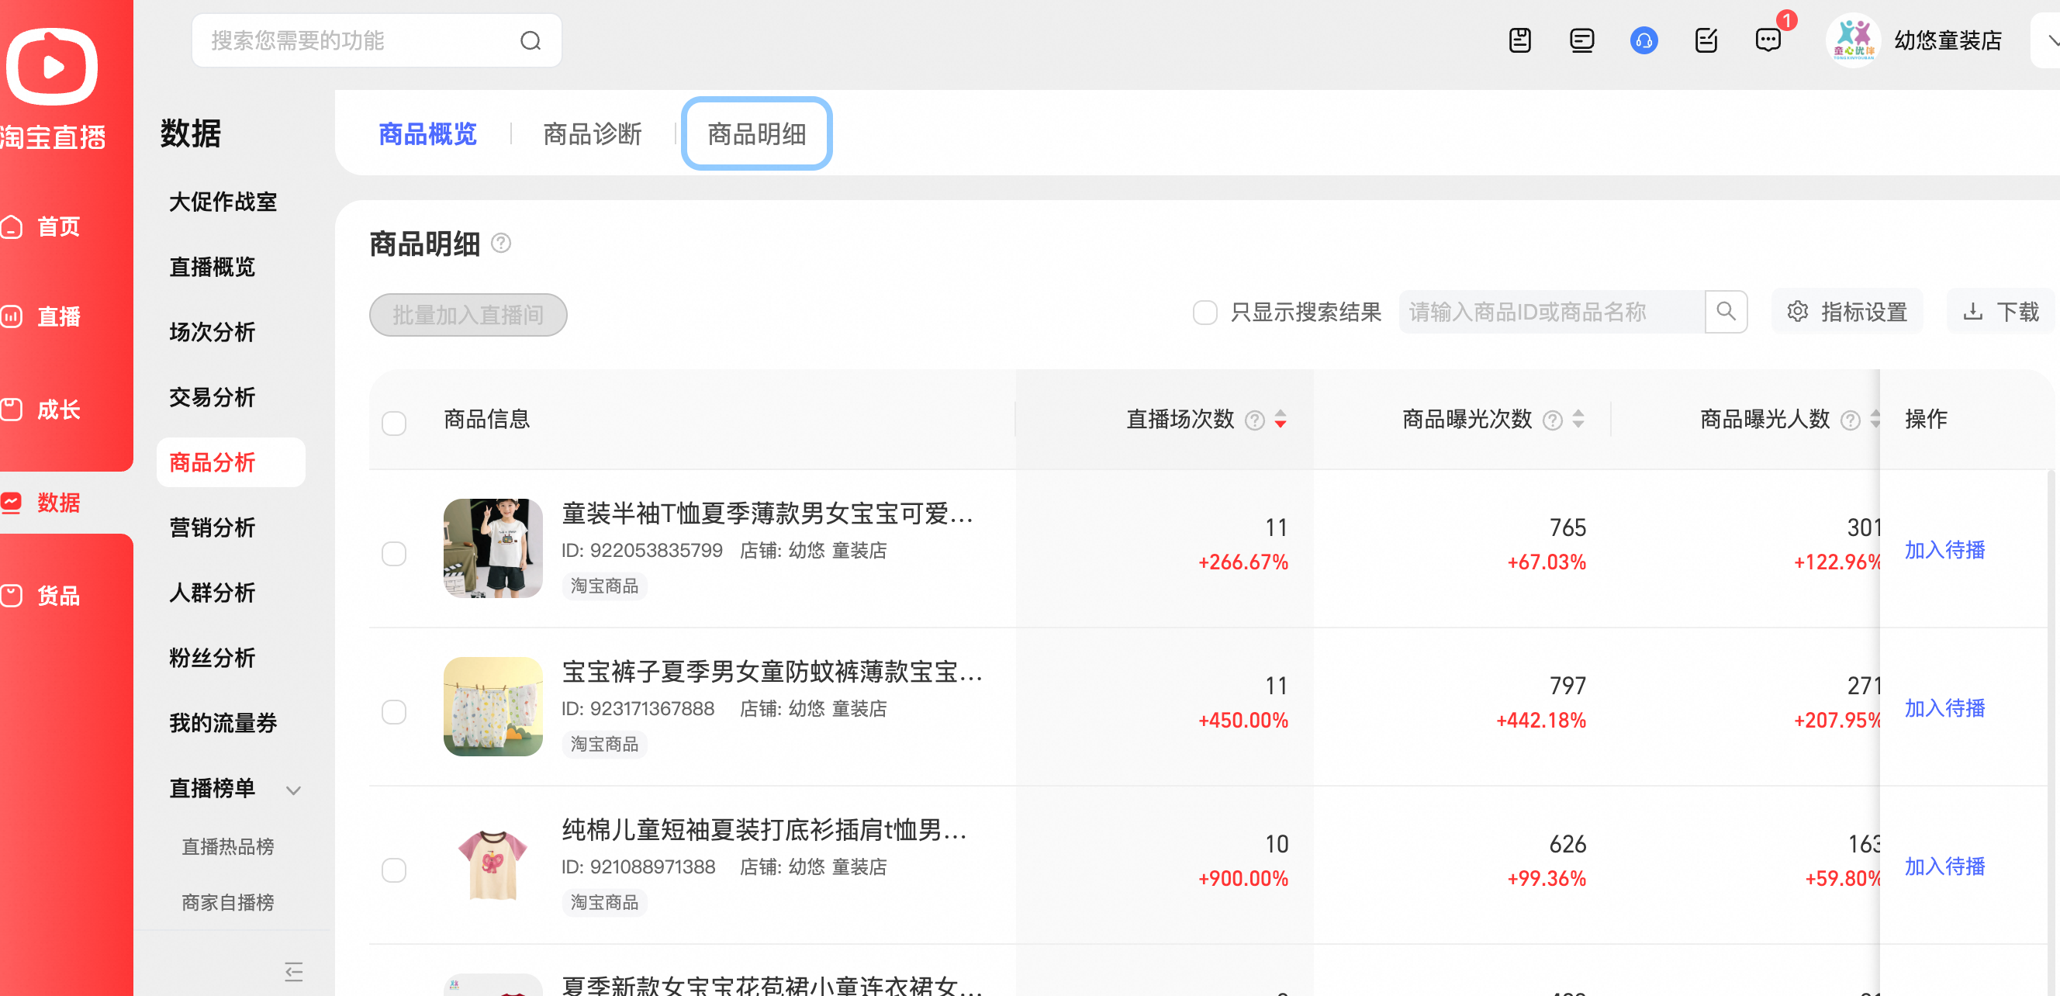The height and width of the screenshot is (996, 2060).
Task: Check the row for 童装半袖T恤夏季薄款
Action: (x=393, y=553)
